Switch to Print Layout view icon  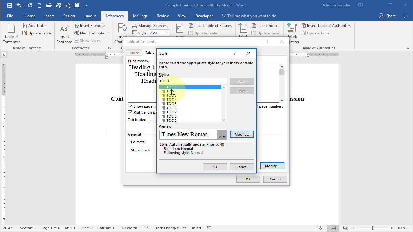point(333,228)
